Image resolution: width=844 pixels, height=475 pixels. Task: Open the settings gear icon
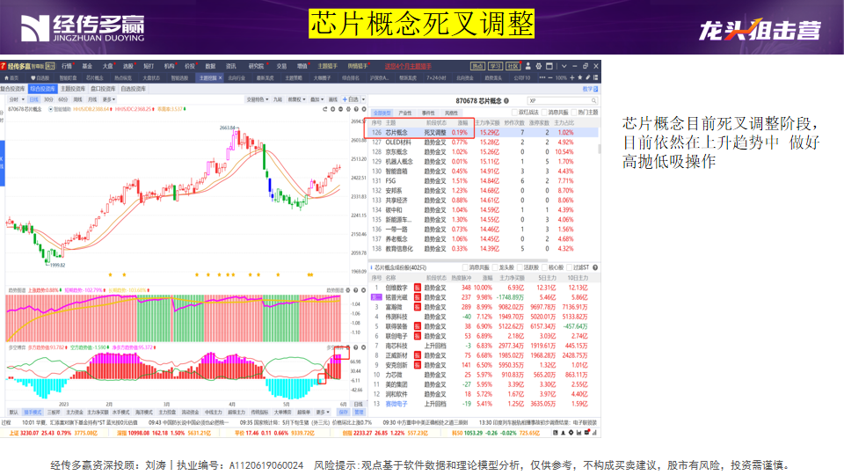click(x=538, y=66)
